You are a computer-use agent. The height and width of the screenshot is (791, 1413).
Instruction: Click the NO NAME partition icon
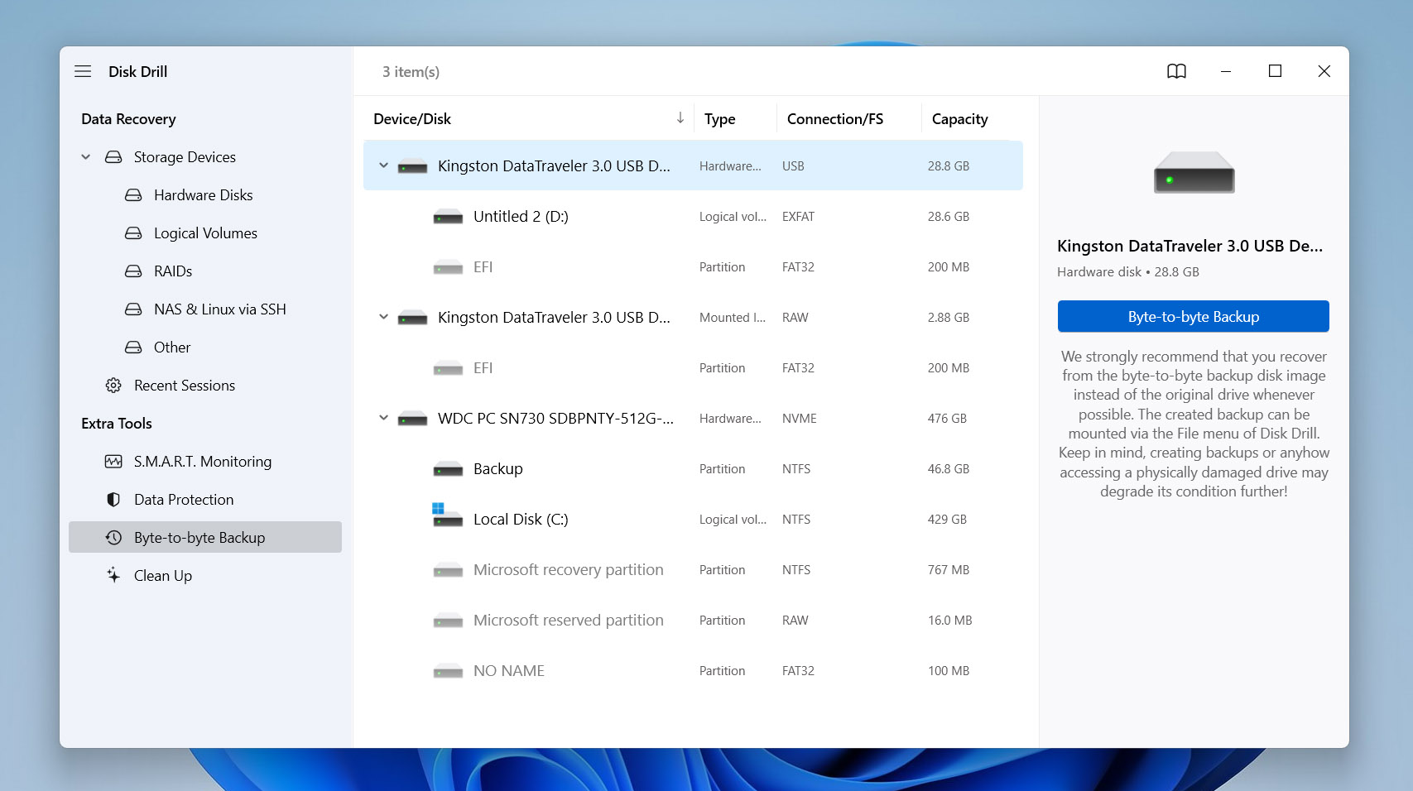click(x=448, y=671)
